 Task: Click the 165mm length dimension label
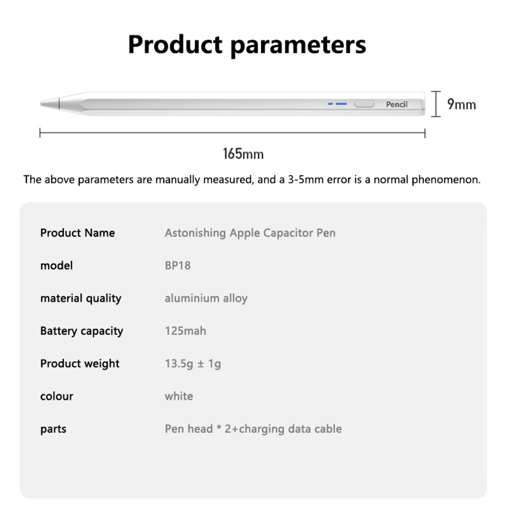click(243, 154)
